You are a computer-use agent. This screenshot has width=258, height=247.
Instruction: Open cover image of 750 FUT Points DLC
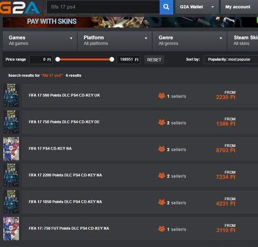pyautogui.click(x=11, y=228)
